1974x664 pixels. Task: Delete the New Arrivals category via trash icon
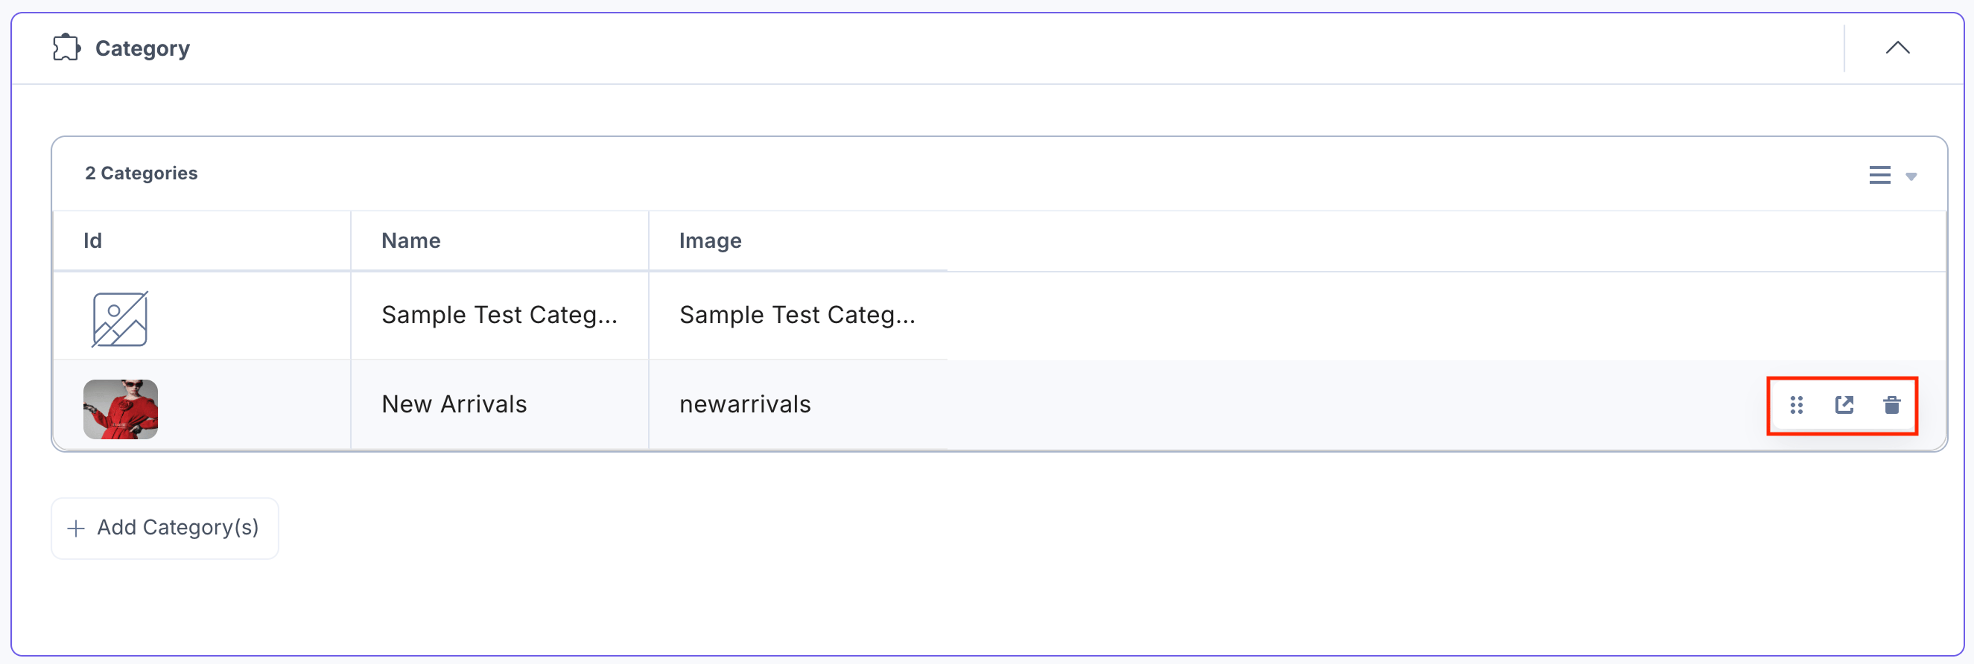pos(1892,405)
